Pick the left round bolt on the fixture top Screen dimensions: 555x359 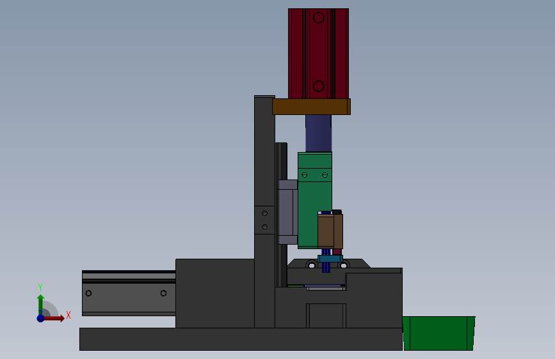click(312, 264)
